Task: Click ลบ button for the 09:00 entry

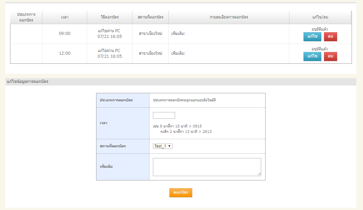Action: [x=330, y=37]
